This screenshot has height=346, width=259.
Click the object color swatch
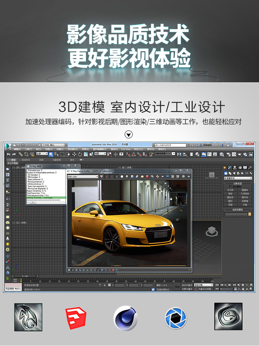coord(250,214)
